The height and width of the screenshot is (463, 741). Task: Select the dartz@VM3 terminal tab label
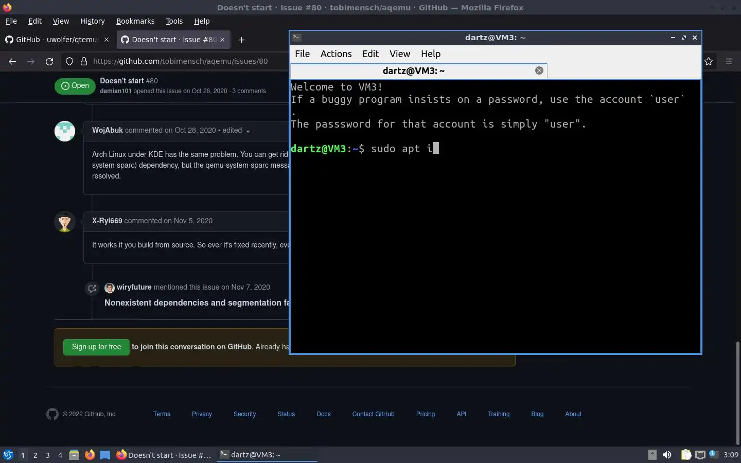(x=414, y=71)
